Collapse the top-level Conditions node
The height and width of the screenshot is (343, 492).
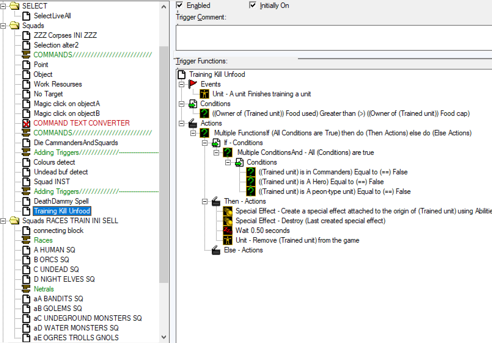[182, 104]
